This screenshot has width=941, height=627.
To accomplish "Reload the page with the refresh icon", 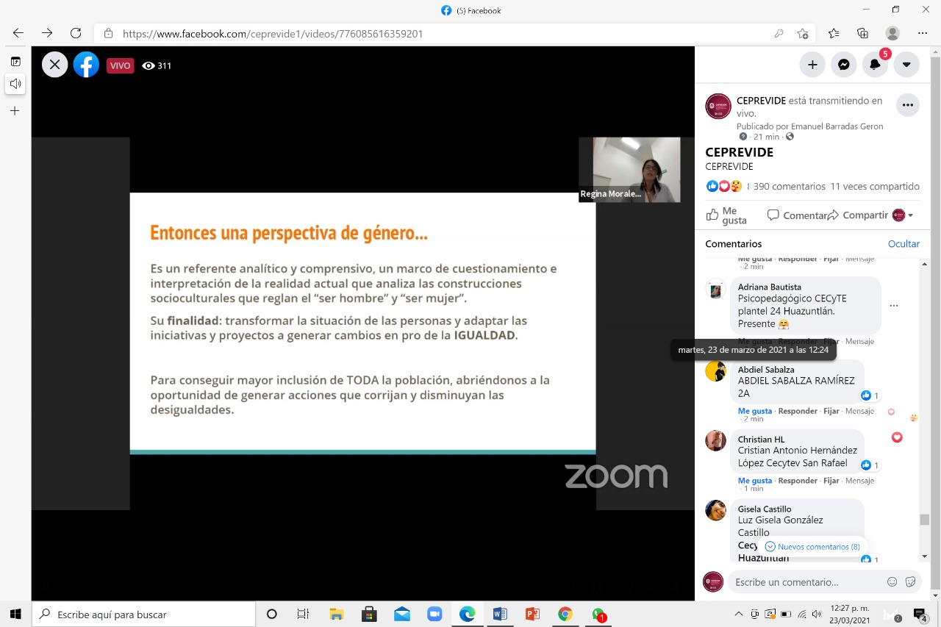I will (76, 33).
